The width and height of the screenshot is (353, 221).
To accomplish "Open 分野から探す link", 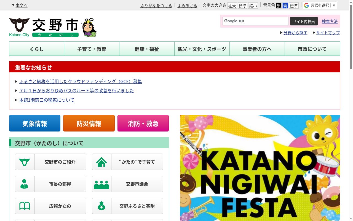I will click(295, 33).
